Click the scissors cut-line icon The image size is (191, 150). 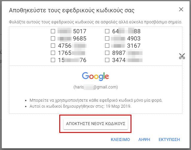click(182, 56)
